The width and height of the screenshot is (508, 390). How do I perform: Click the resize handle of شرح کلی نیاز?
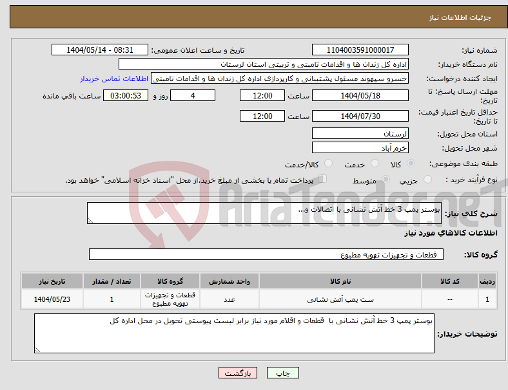[90, 221]
